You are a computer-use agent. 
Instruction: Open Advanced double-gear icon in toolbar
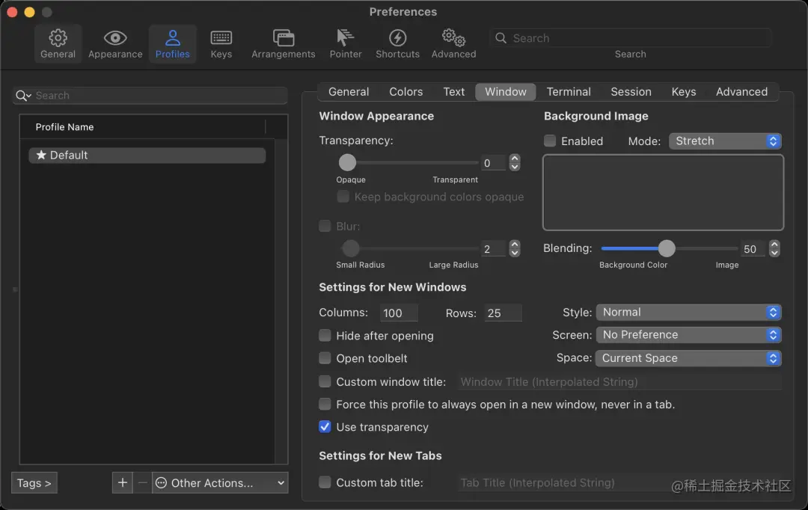(453, 37)
